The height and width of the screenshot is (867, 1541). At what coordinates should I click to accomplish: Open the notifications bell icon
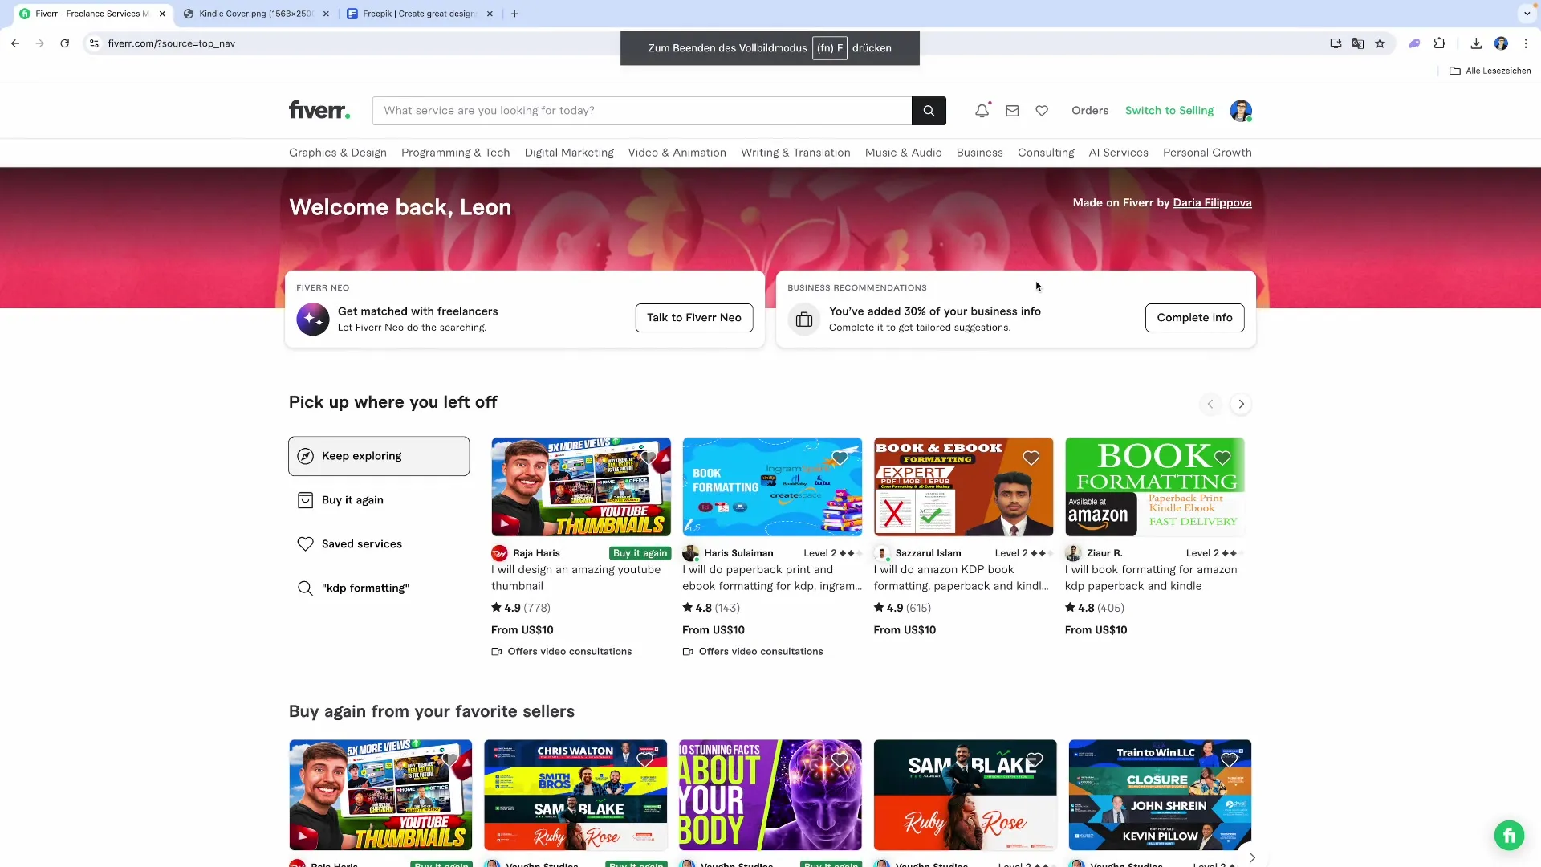click(x=982, y=111)
